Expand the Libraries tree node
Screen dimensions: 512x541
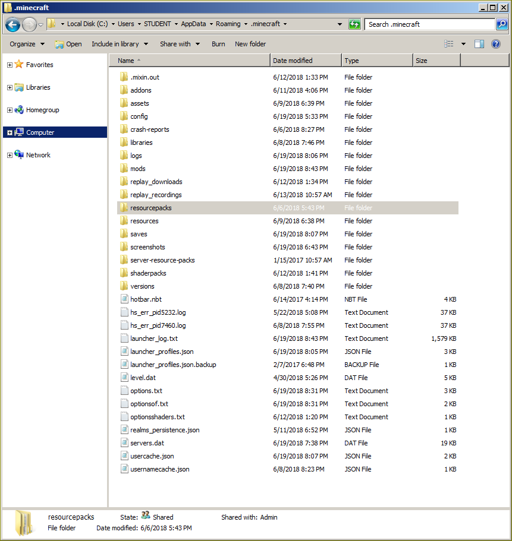click(x=10, y=88)
